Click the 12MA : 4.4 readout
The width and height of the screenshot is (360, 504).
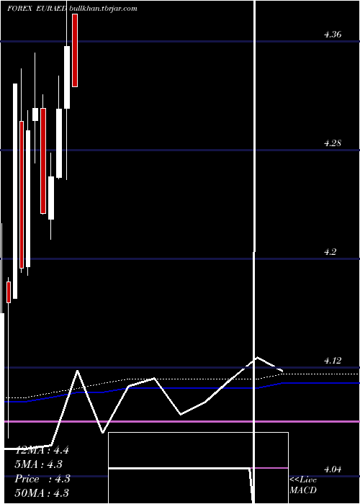pos(42,450)
